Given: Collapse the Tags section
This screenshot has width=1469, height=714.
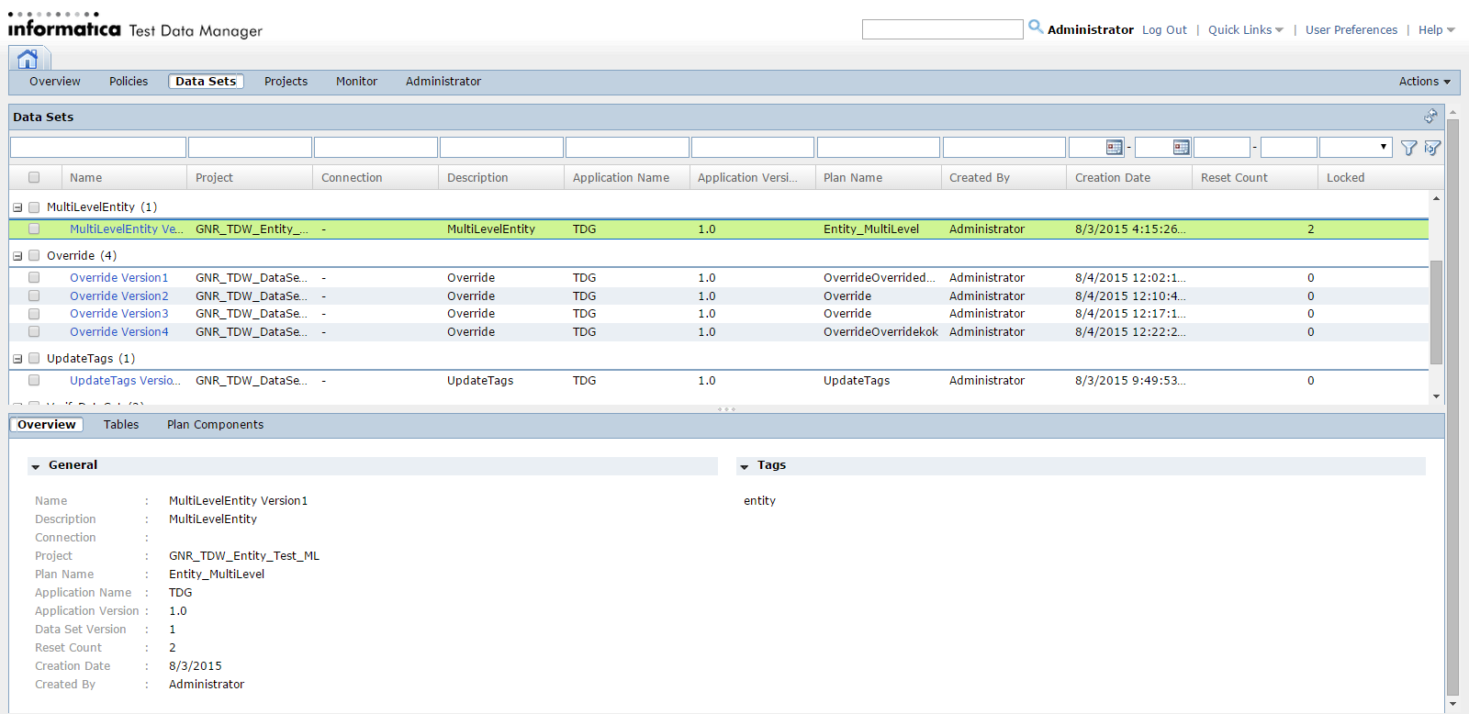Looking at the screenshot, I should pyautogui.click(x=745, y=466).
